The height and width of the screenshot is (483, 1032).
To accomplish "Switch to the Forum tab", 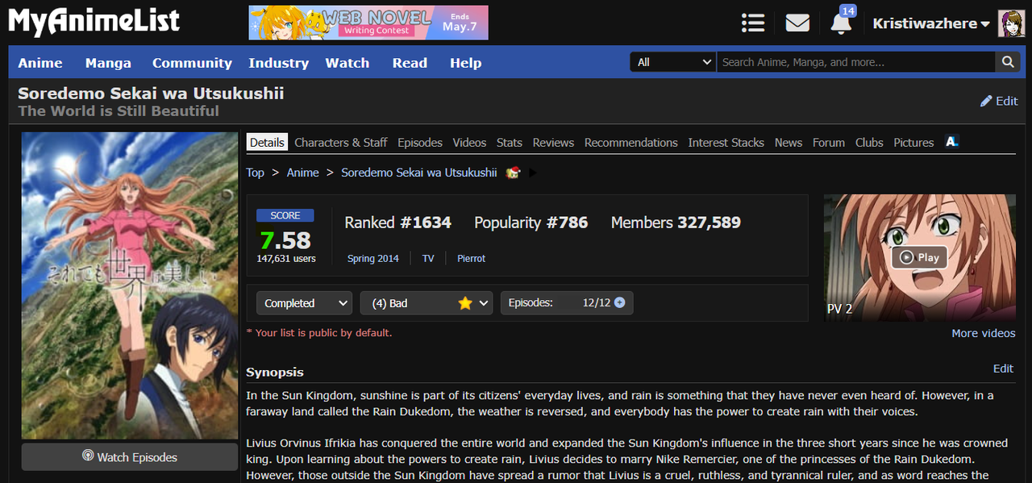I will (x=829, y=142).
